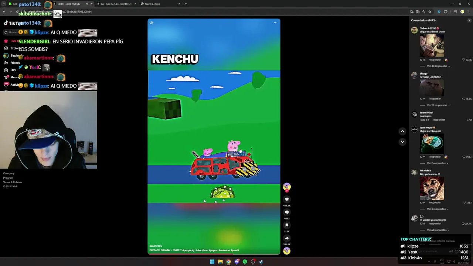Like the video with the heart icon
The height and width of the screenshot is (266, 473).
pos(287,199)
